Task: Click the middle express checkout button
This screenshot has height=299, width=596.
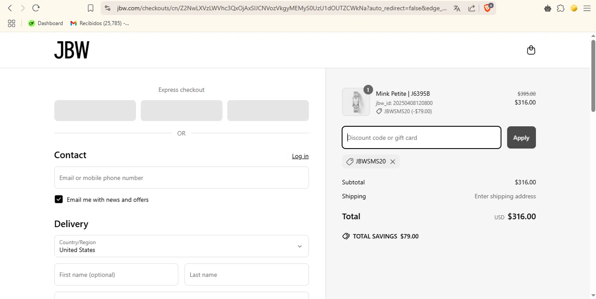Action: (x=182, y=110)
